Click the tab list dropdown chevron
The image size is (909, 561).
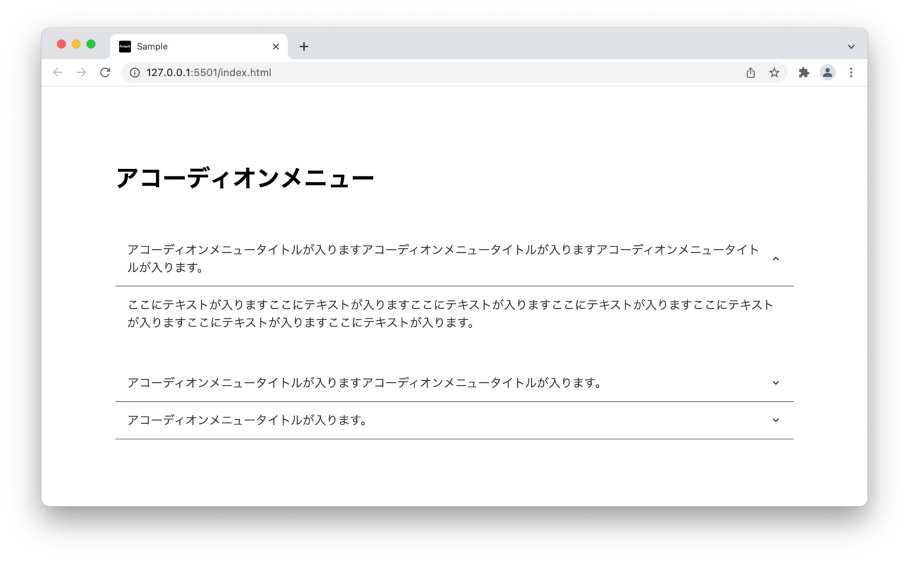[x=851, y=46]
